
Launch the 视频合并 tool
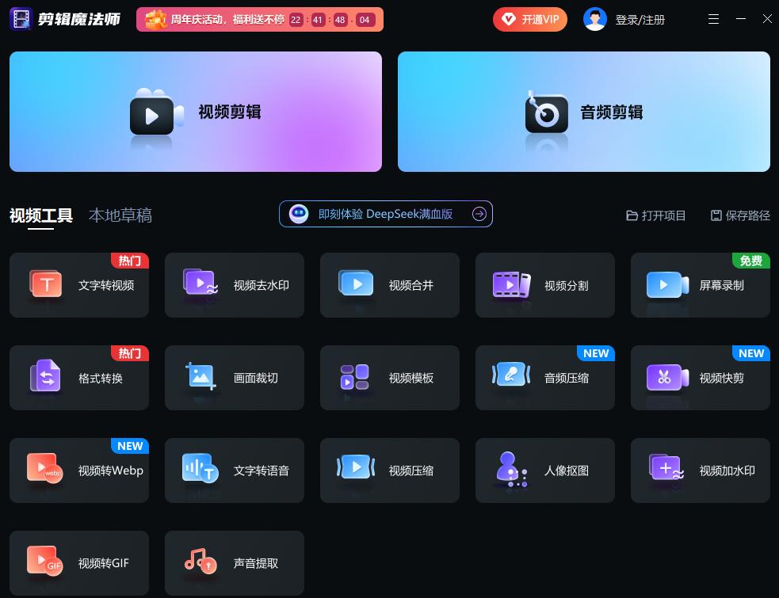(x=390, y=285)
